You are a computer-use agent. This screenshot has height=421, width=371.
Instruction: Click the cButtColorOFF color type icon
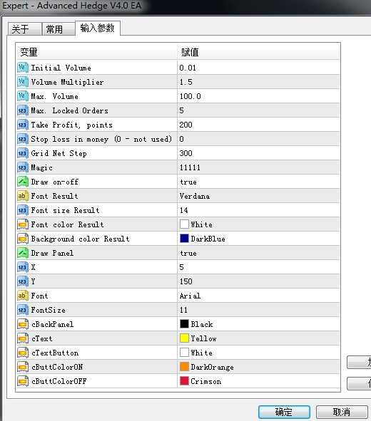(x=23, y=381)
